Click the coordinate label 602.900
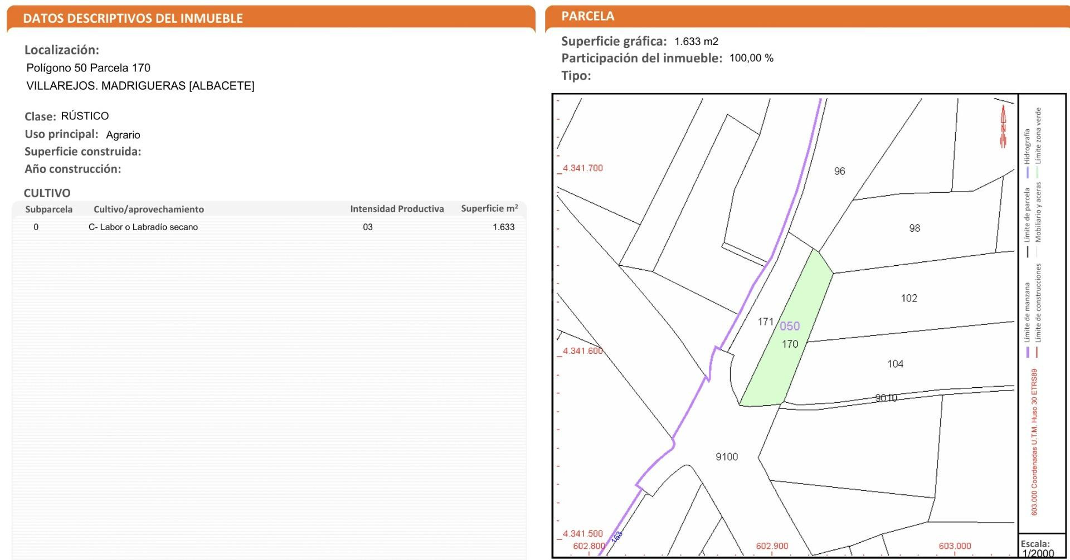This screenshot has height=560, width=1070. point(772,546)
